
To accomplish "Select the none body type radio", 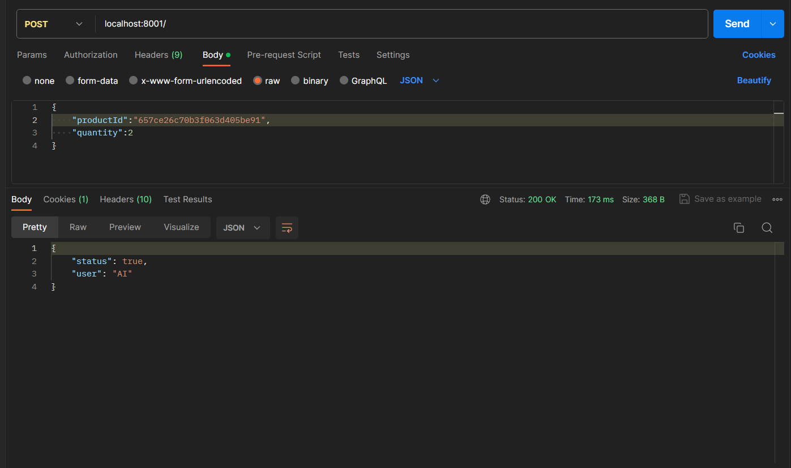I will click(27, 80).
